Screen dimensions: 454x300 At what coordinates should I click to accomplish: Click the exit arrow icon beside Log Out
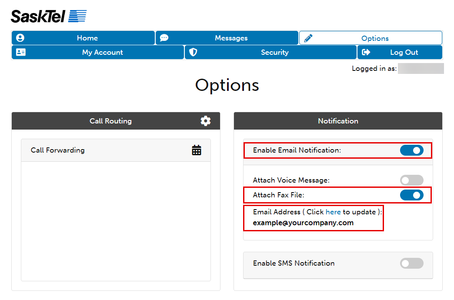tap(366, 52)
